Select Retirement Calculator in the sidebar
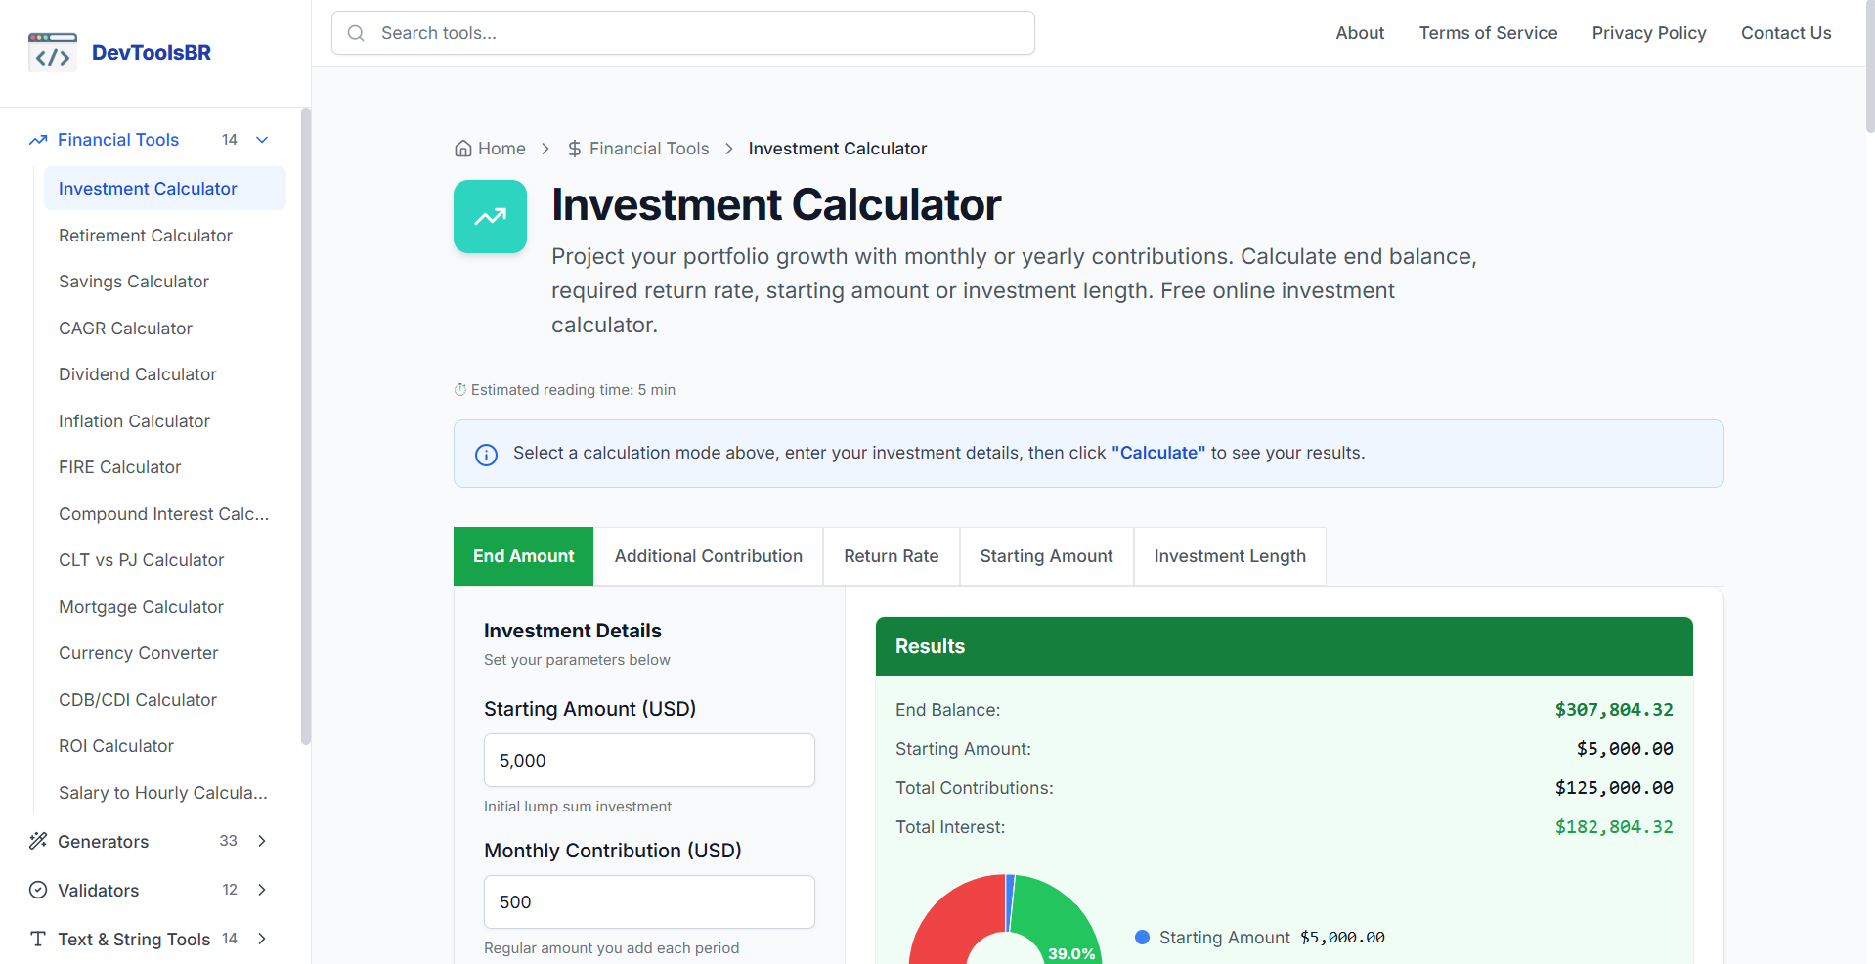 145,235
